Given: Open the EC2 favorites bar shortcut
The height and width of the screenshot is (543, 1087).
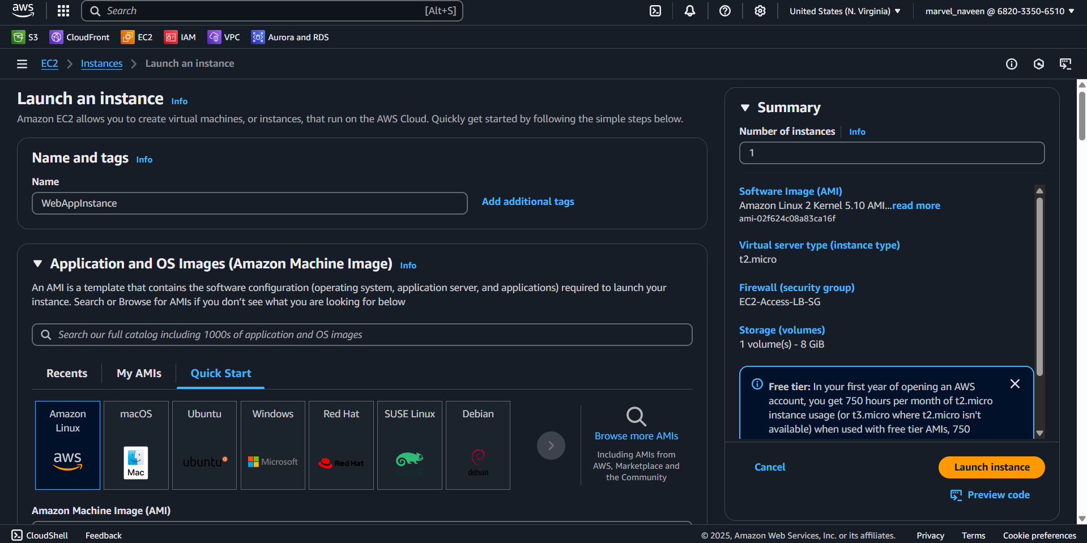Looking at the screenshot, I should (137, 37).
